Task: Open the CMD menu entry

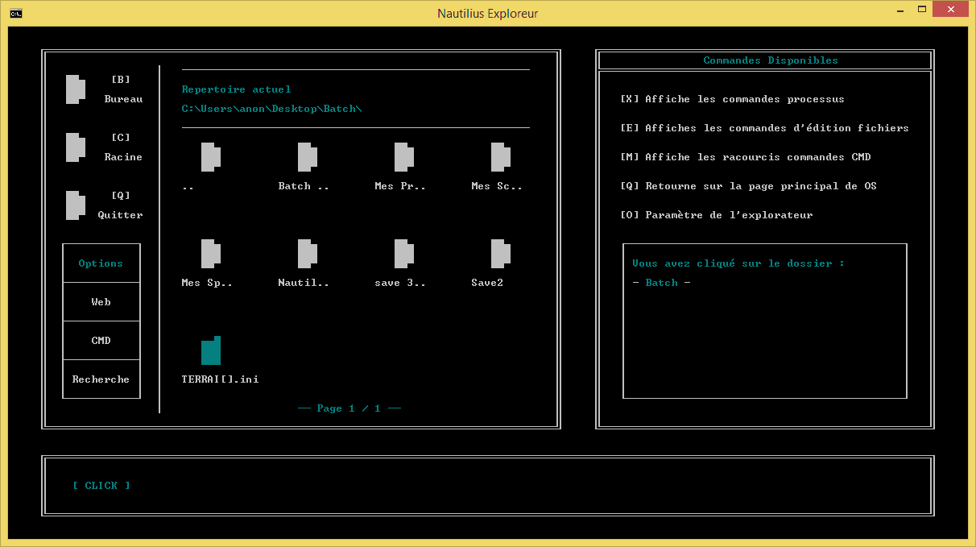Action: click(101, 341)
